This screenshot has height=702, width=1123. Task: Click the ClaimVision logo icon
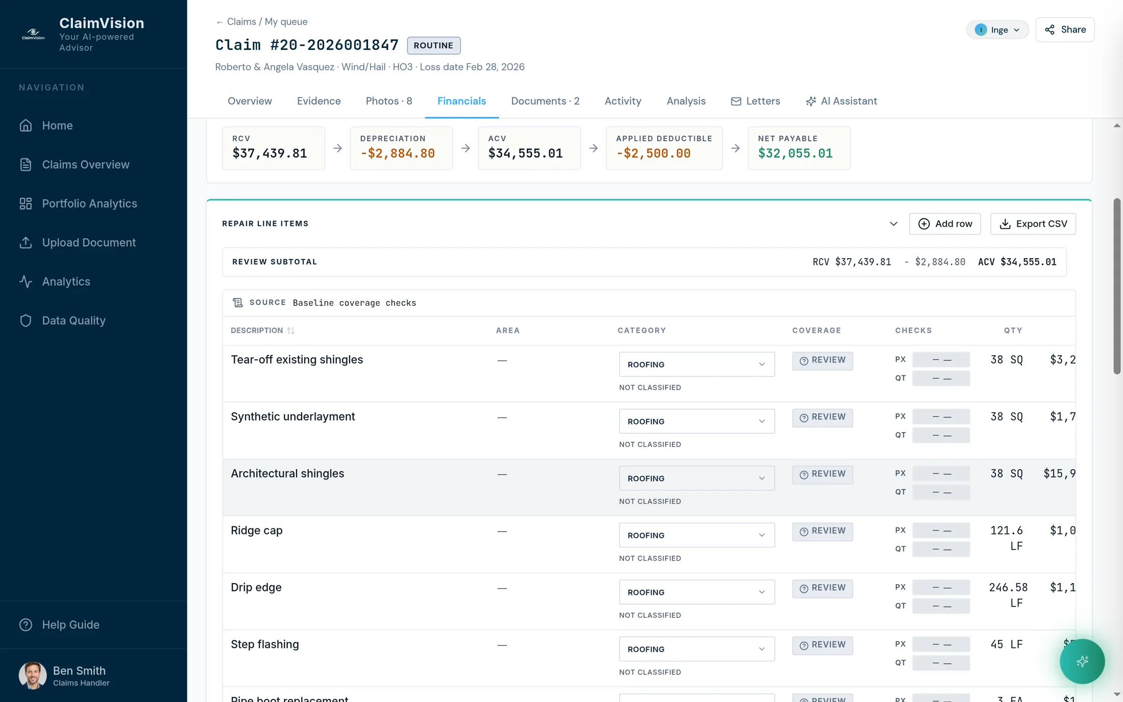point(33,34)
